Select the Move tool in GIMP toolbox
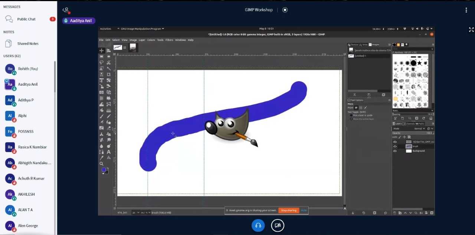Image resolution: width=475 pixels, height=235 pixels. [x=101, y=50]
